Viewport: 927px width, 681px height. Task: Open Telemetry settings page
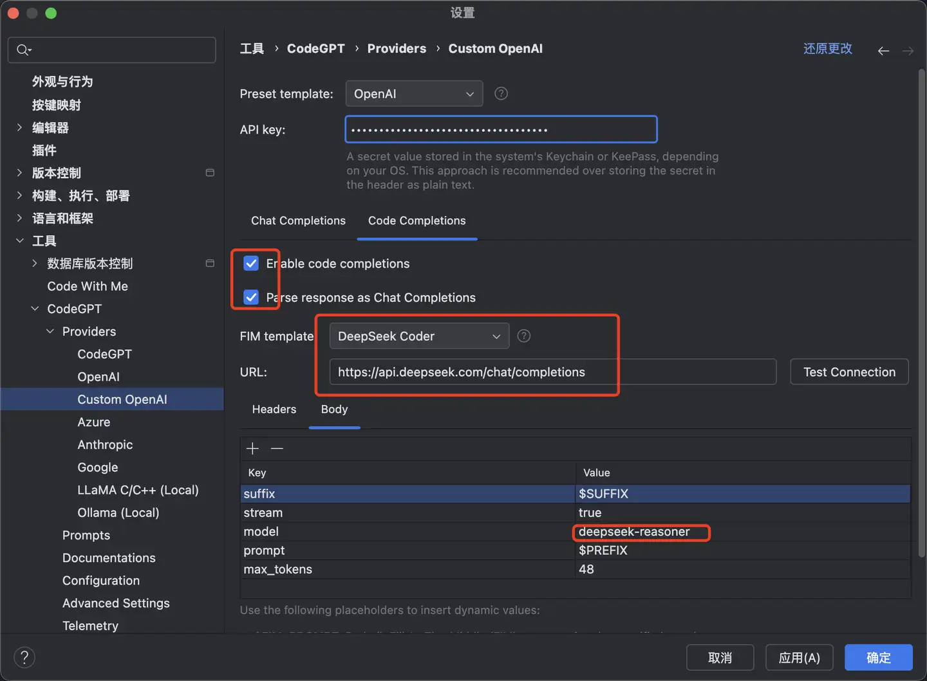pyautogui.click(x=90, y=626)
